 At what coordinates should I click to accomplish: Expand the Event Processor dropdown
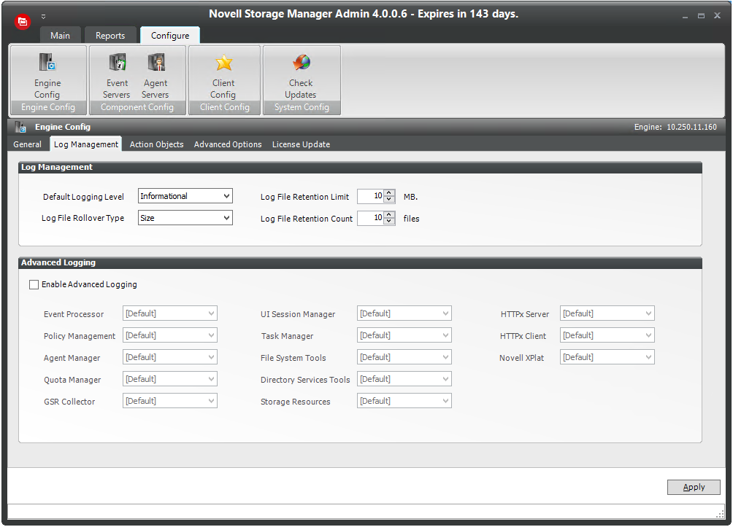pos(169,313)
